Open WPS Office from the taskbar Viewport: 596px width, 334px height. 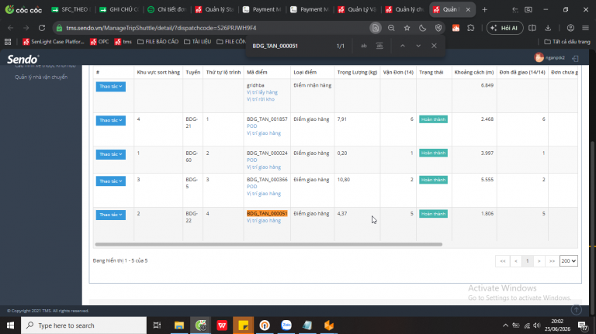222,325
